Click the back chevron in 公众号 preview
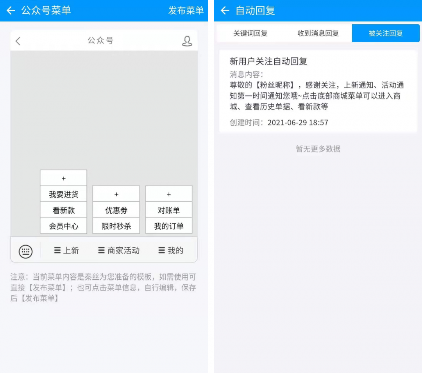This screenshot has width=422, height=373. [x=18, y=41]
